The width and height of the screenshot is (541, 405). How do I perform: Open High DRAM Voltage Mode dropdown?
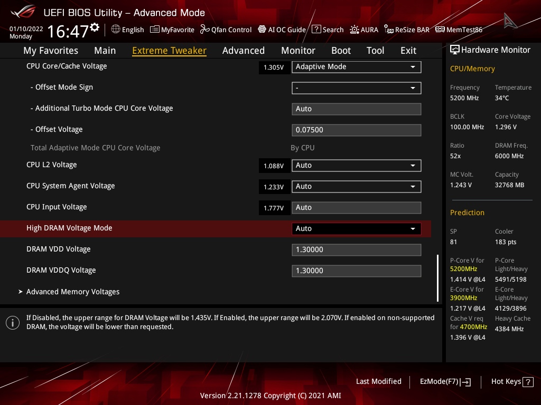point(357,229)
